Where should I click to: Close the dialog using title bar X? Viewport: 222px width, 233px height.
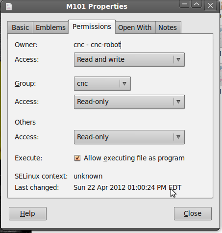pyautogui.click(x=210, y=5)
